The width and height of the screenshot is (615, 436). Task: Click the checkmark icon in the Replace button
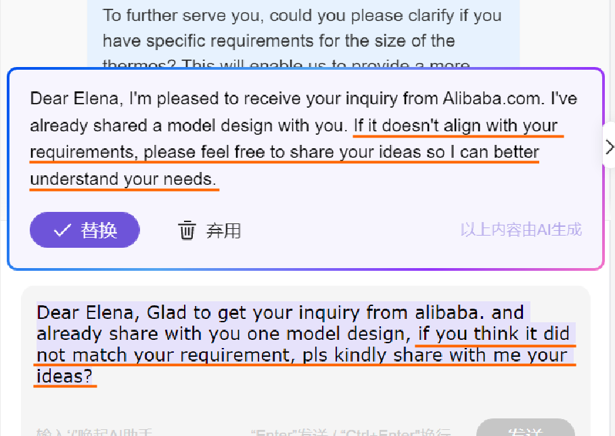[x=62, y=230]
